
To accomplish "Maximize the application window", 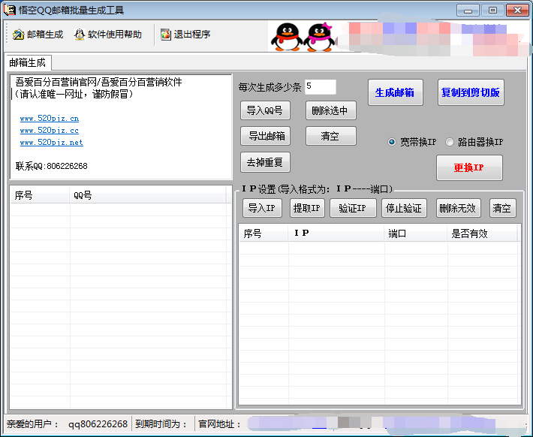I will pos(492,11).
